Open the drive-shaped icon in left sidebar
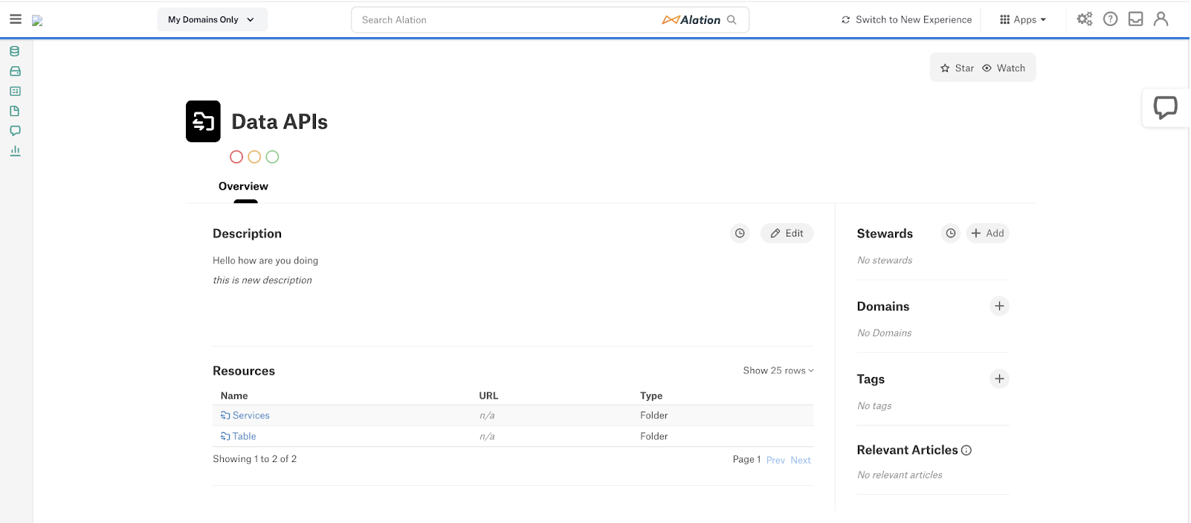 (15, 71)
